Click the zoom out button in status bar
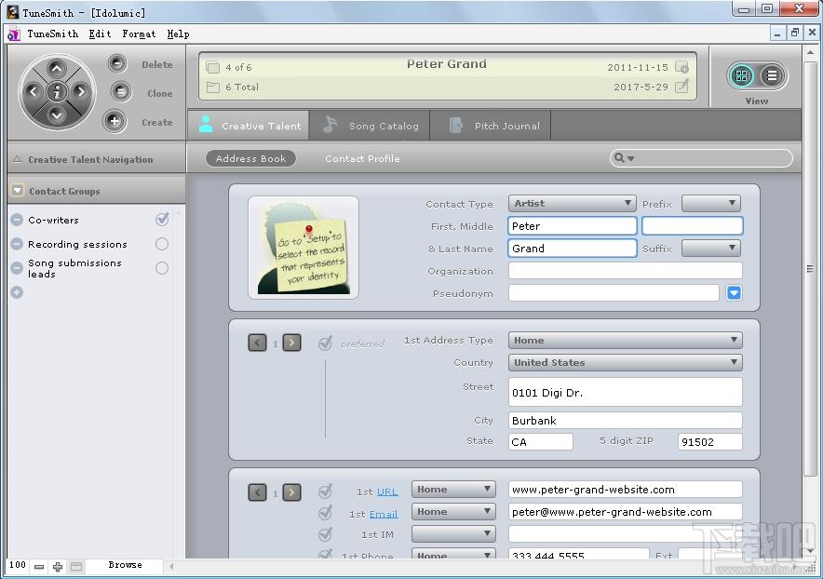823x579 pixels. point(39,566)
